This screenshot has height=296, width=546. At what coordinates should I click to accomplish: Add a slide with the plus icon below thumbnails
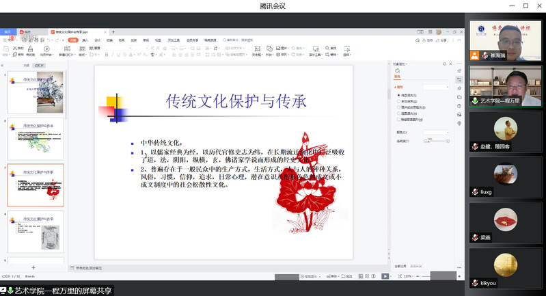[33, 267]
